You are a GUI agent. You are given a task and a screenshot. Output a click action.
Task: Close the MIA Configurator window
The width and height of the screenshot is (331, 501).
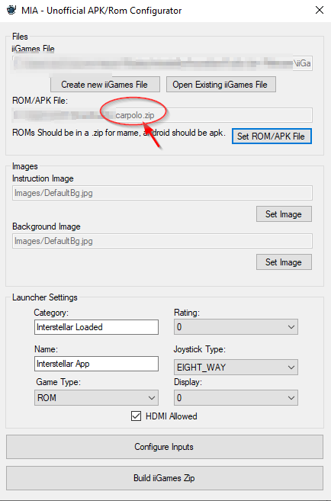(x=319, y=10)
